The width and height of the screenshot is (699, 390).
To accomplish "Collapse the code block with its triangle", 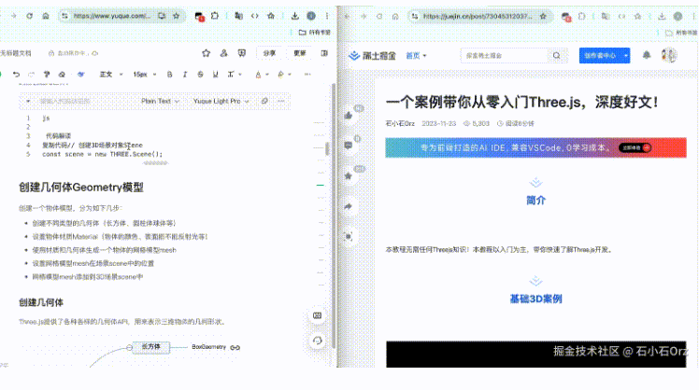I will tap(28, 101).
